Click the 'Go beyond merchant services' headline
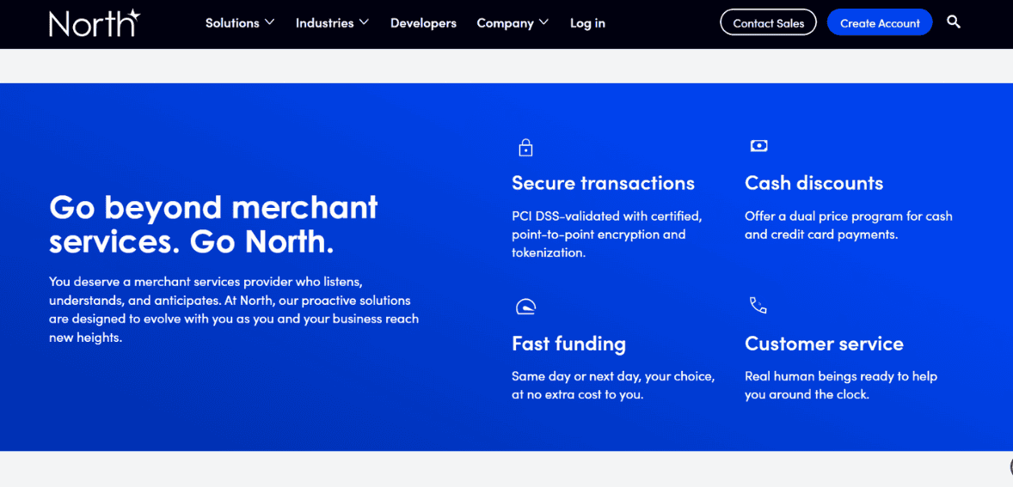 (x=213, y=224)
